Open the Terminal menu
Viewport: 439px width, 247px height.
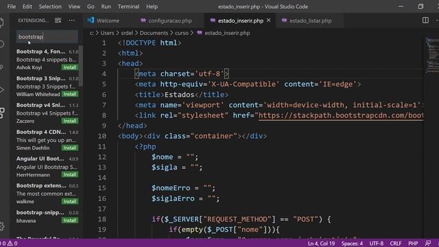point(128,6)
